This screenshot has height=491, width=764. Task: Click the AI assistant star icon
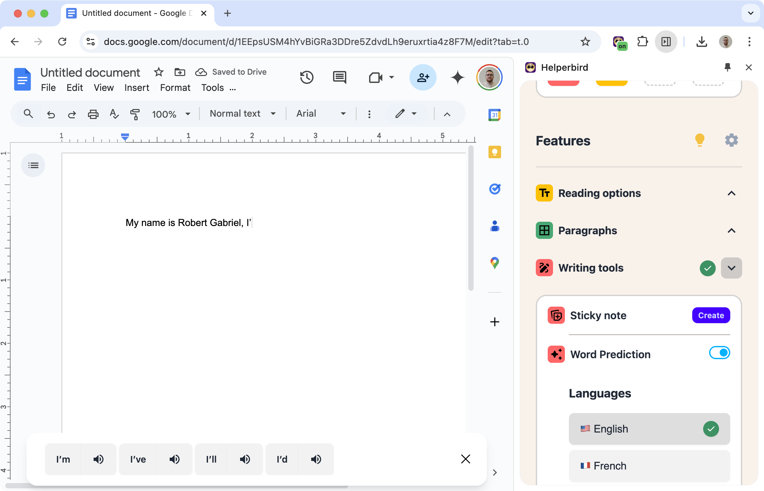coord(457,77)
